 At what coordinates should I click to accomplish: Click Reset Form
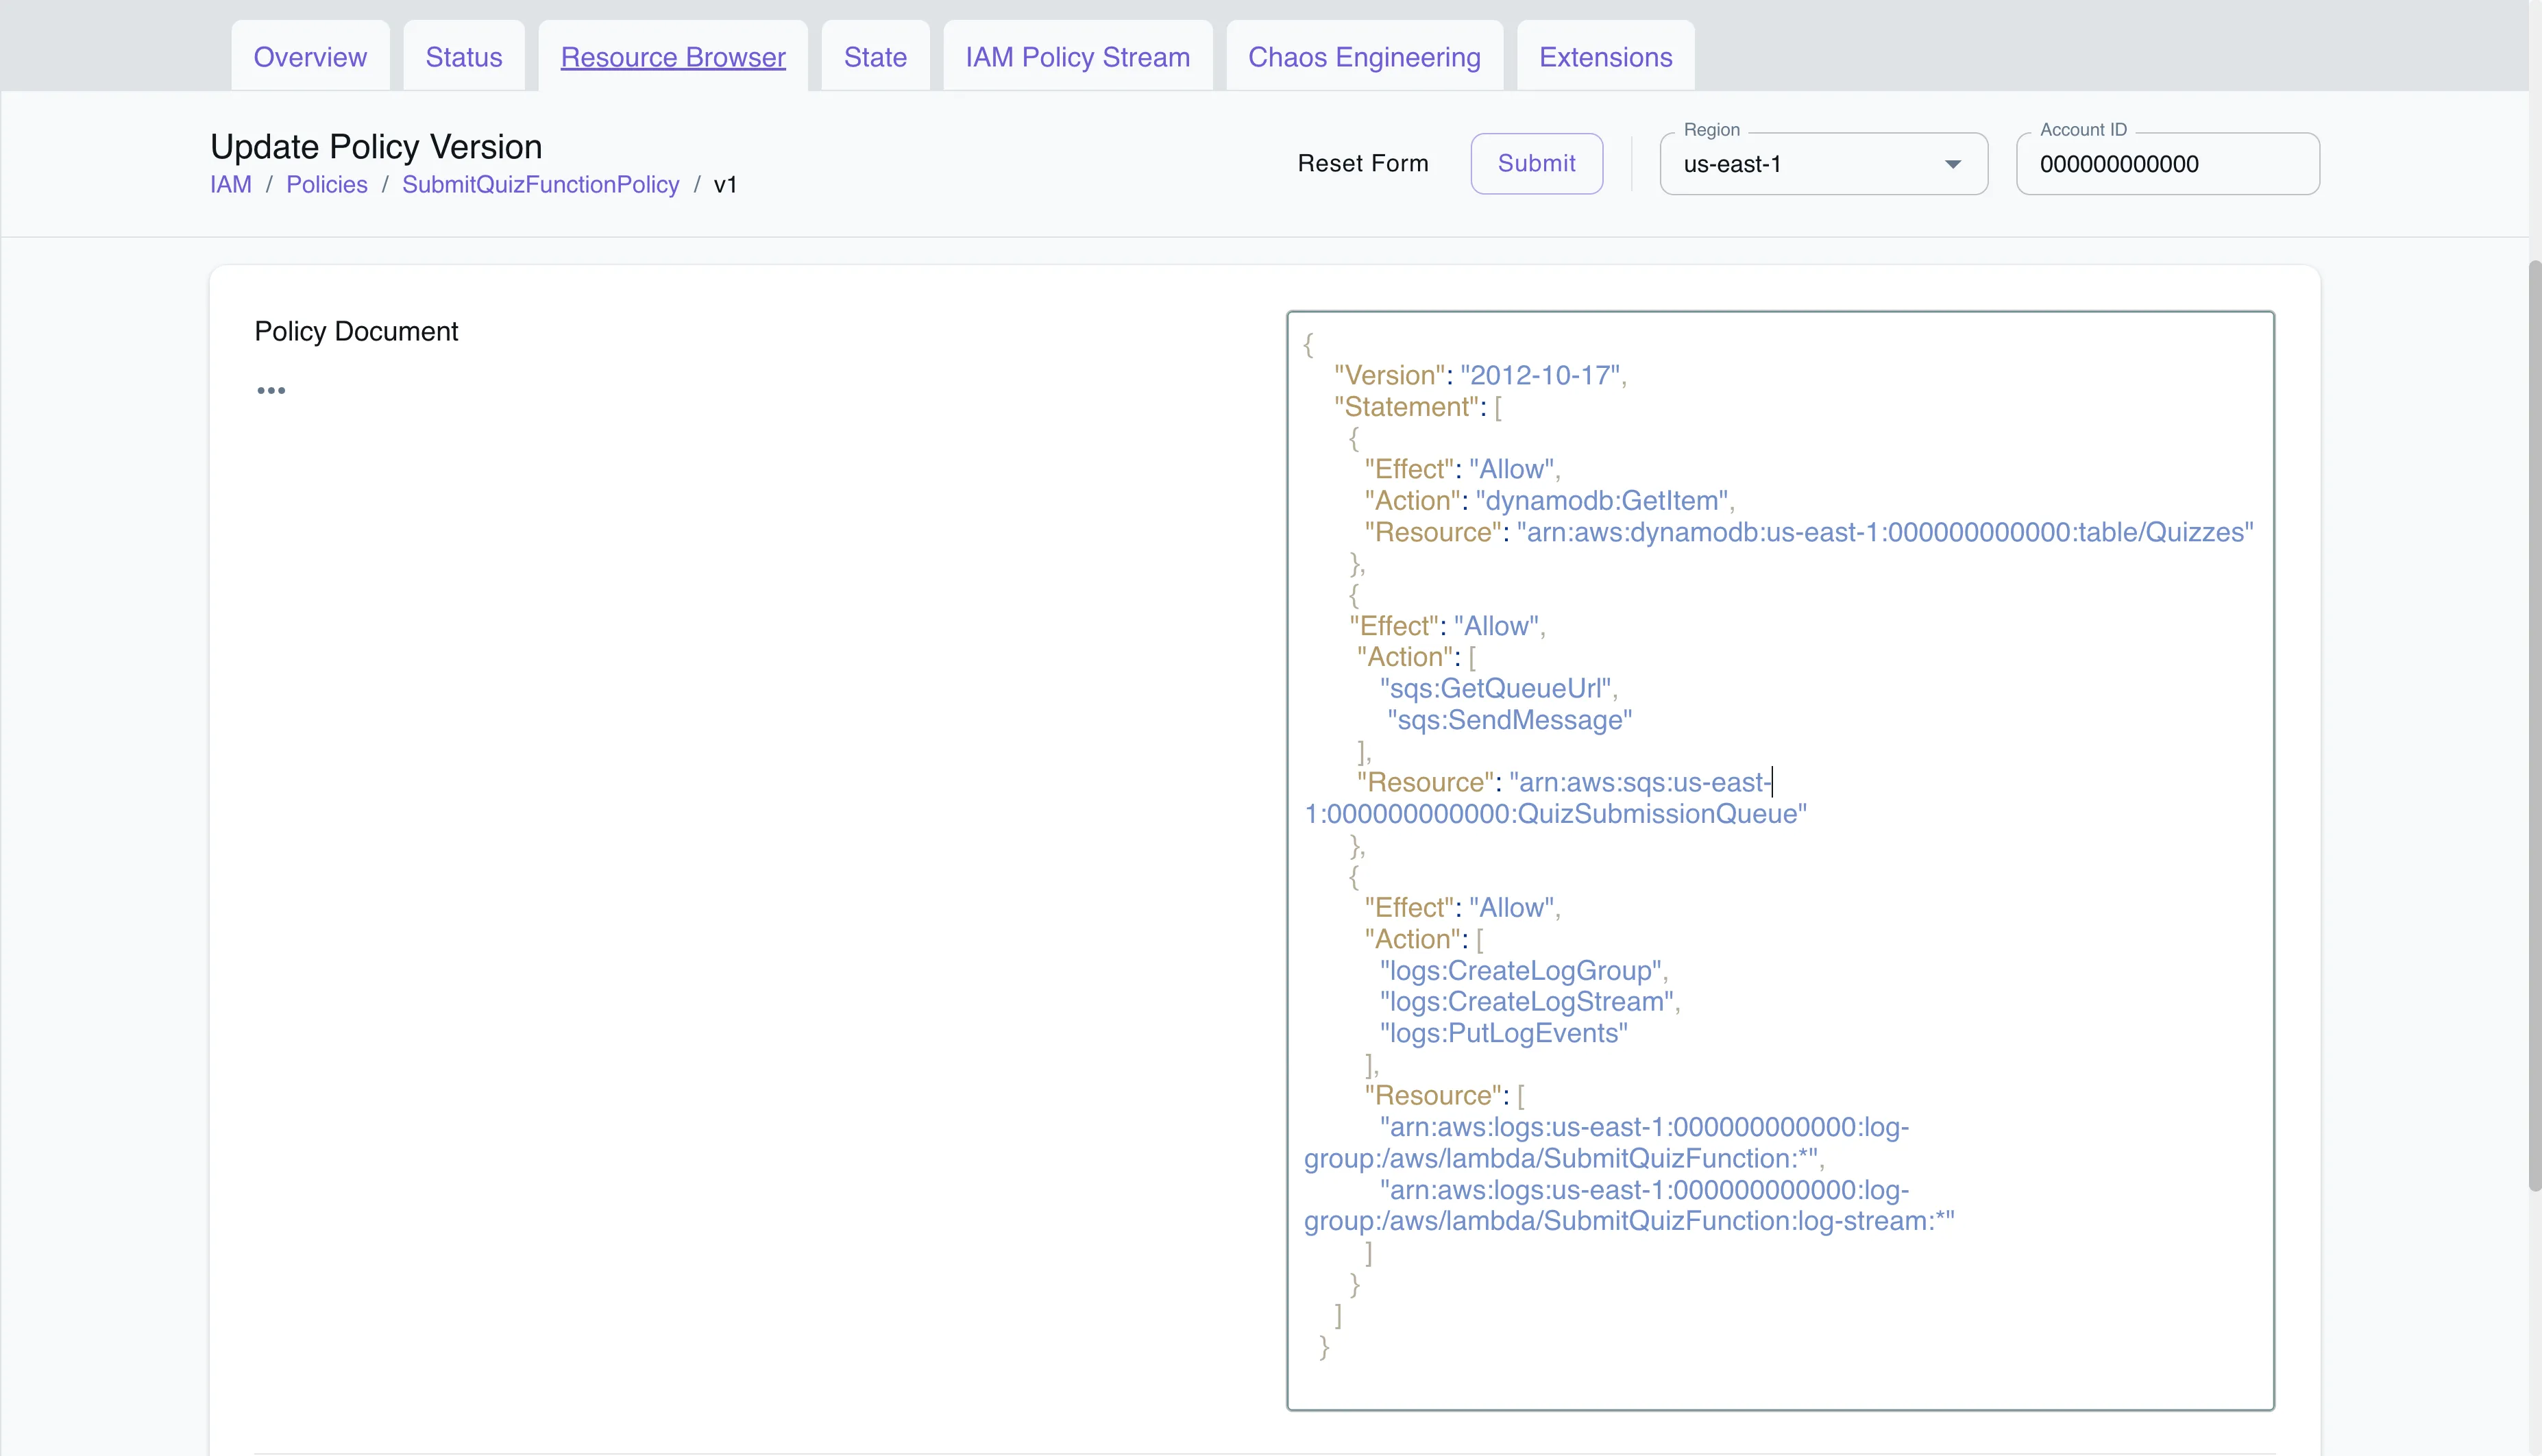coord(1363,163)
